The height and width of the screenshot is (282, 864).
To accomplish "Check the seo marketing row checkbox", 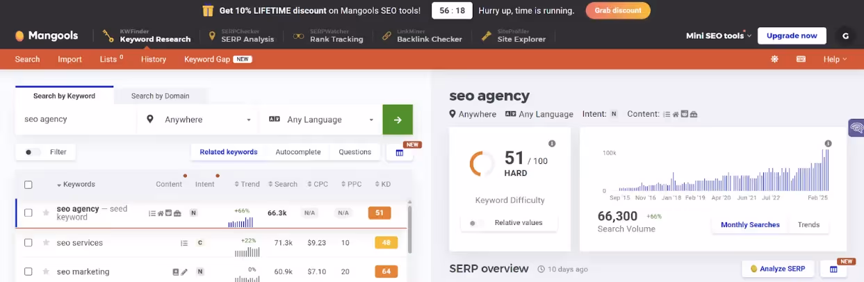I will [28, 272].
